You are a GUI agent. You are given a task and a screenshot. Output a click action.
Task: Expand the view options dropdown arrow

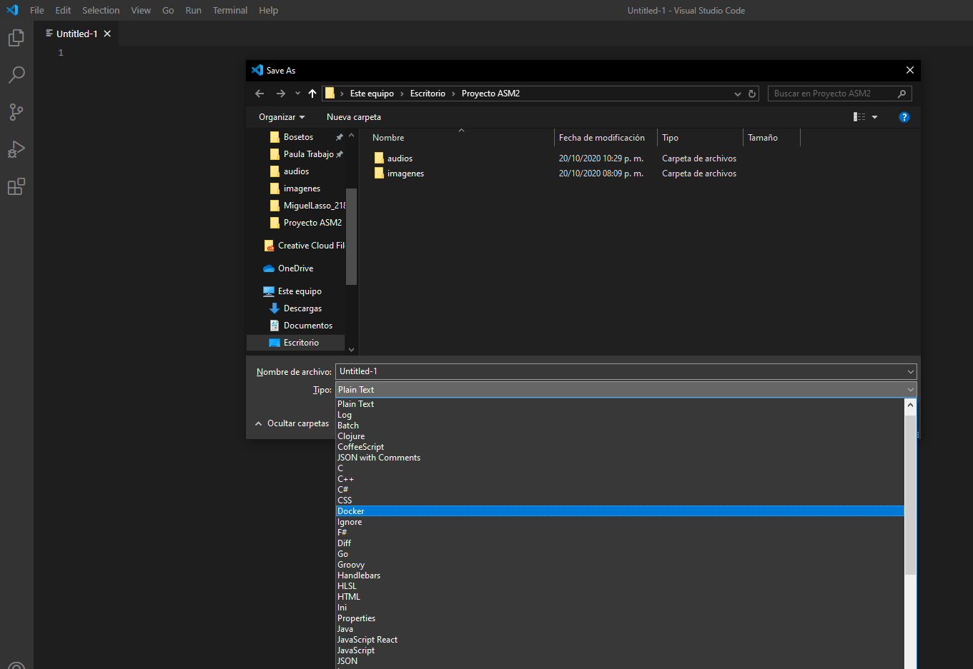tap(874, 117)
